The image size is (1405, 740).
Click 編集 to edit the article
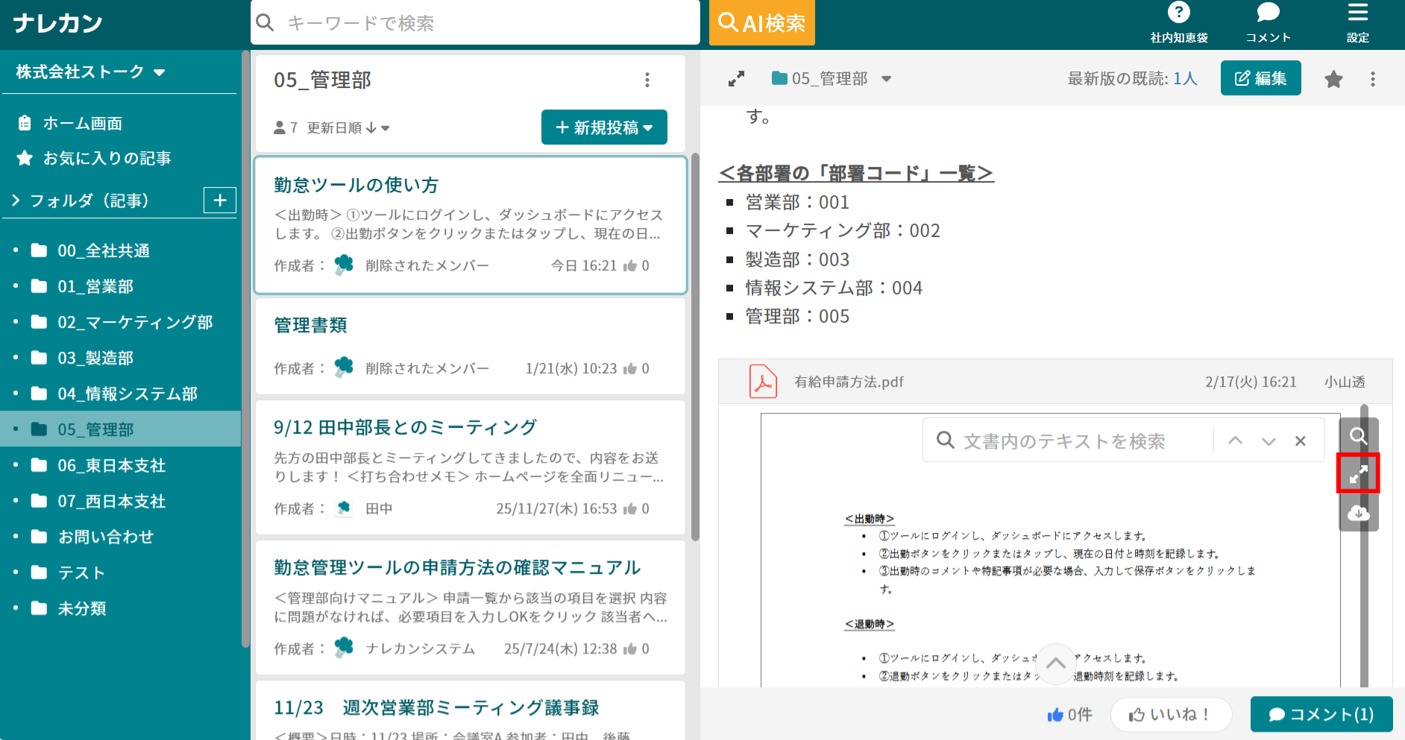coord(1260,78)
